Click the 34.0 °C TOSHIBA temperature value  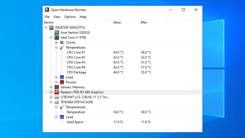point(118,112)
